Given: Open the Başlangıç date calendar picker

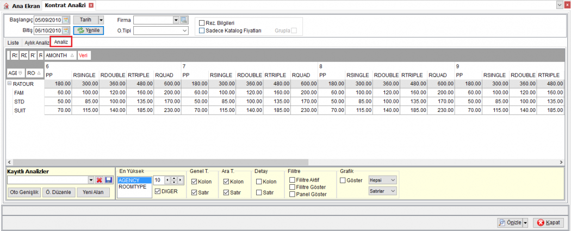Looking at the screenshot, I should coord(66,20).
